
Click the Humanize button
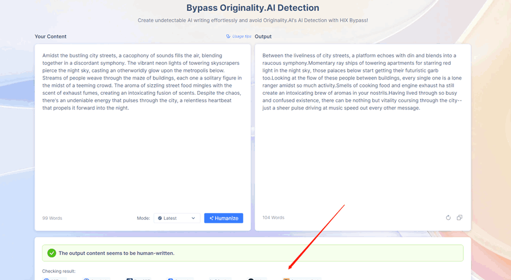(x=224, y=218)
